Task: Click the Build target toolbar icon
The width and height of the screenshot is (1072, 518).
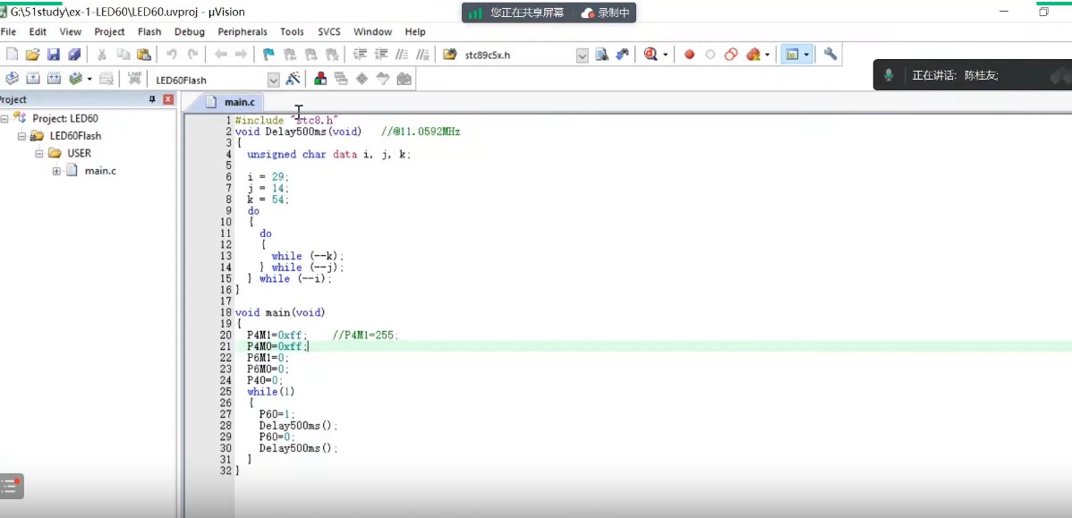Action: [33, 79]
